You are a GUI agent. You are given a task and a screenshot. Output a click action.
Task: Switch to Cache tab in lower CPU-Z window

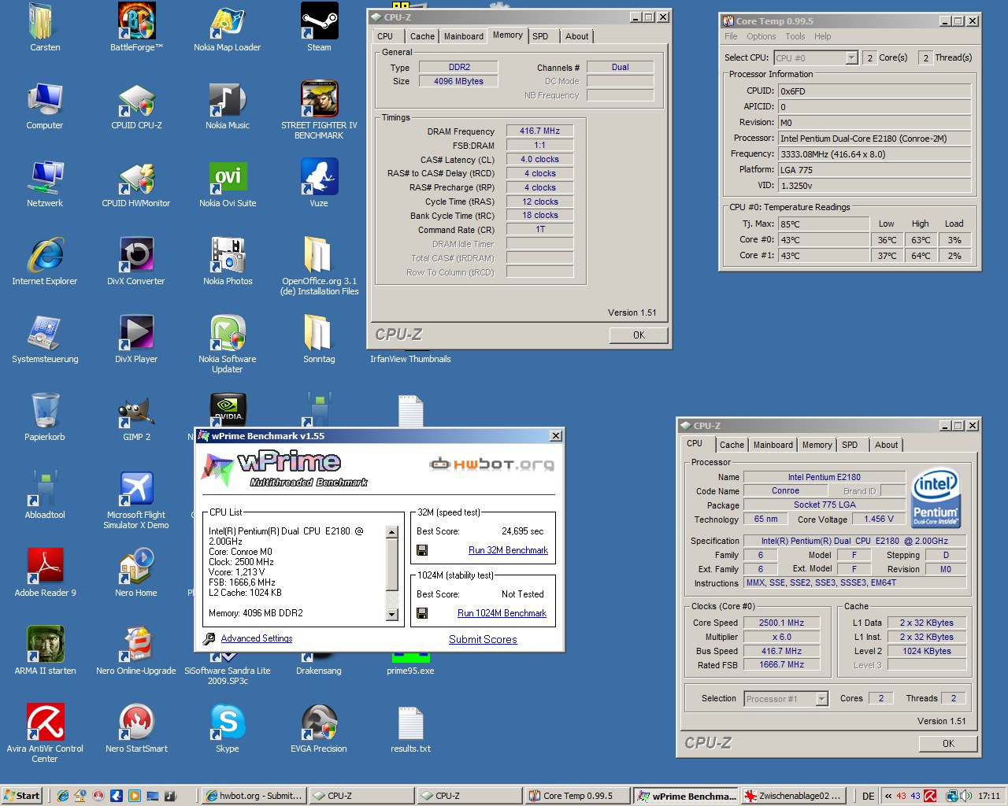[732, 445]
